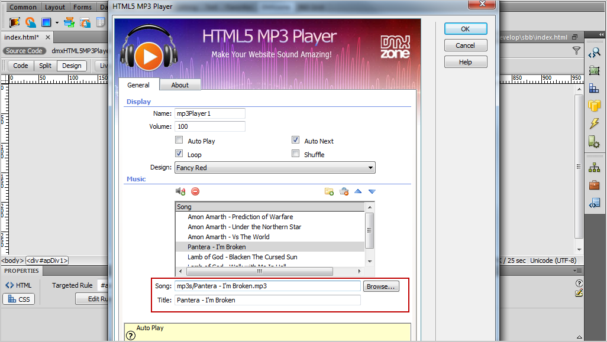Click the song list vertical scrollbar thumb
The image size is (607, 342).
click(369, 230)
